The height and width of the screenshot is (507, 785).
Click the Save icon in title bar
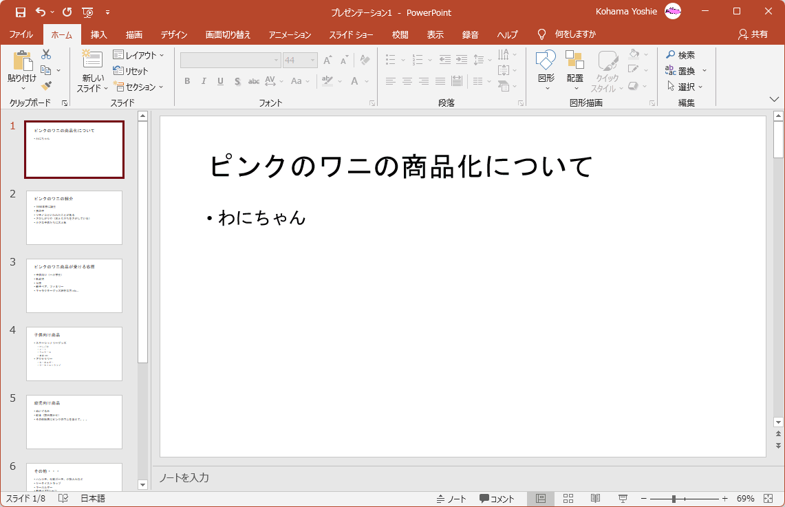coord(20,12)
